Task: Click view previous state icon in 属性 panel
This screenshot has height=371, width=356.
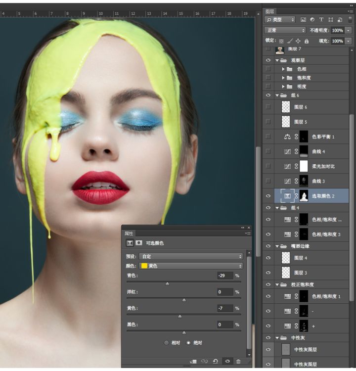Action: 204,361
